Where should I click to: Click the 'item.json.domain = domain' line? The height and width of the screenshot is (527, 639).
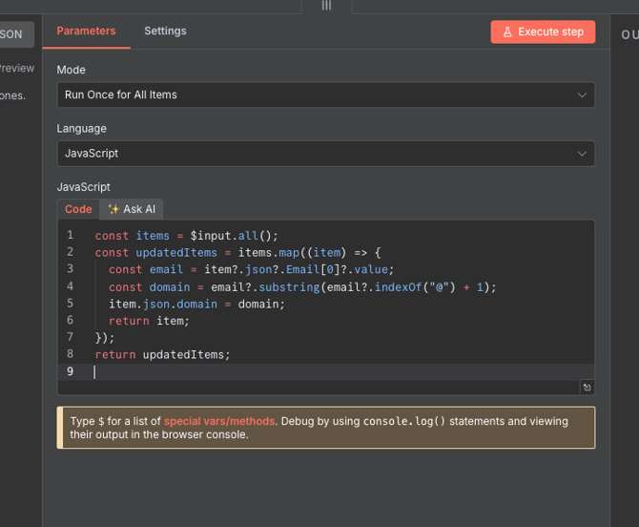point(196,304)
